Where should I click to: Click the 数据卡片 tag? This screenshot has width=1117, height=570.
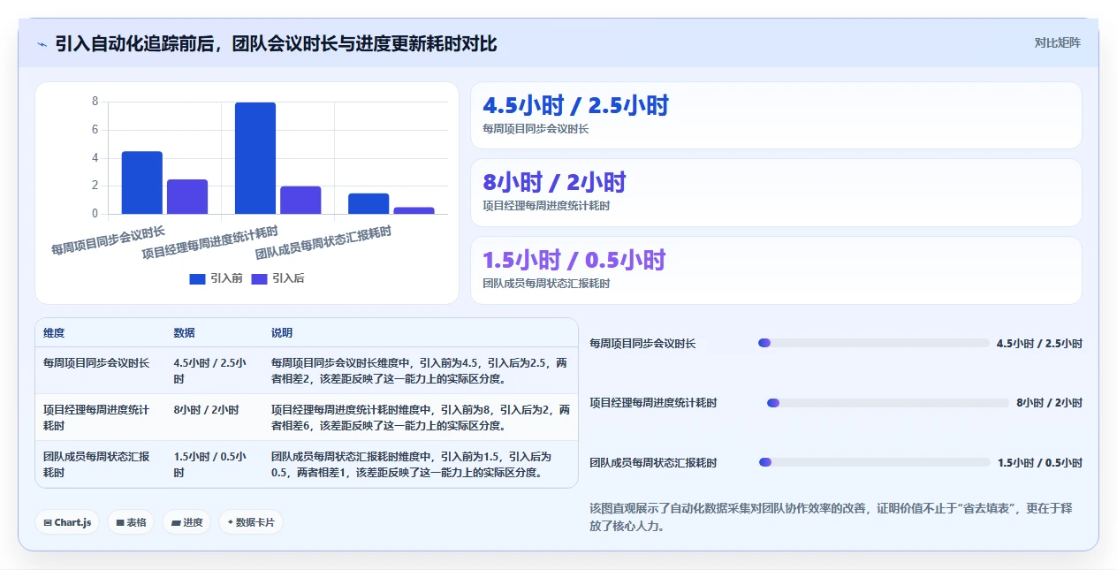[251, 522]
